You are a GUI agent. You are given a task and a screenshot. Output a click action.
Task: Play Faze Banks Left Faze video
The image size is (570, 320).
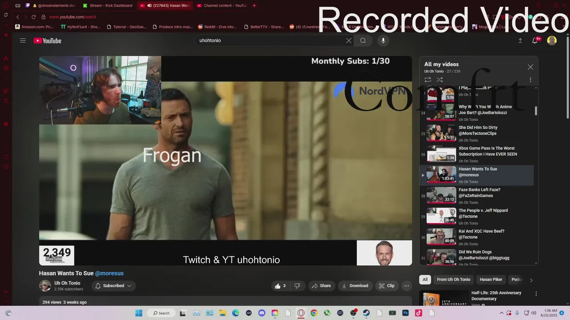(477, 196)
